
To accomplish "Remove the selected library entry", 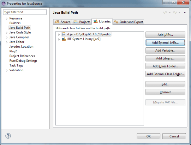I will coord(165,92).
